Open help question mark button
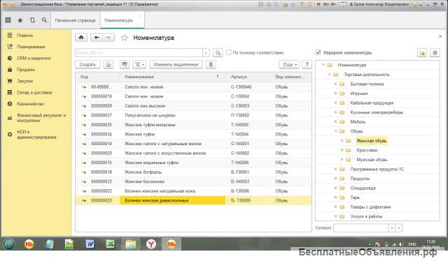448x261 pixels. click(307, 65)
